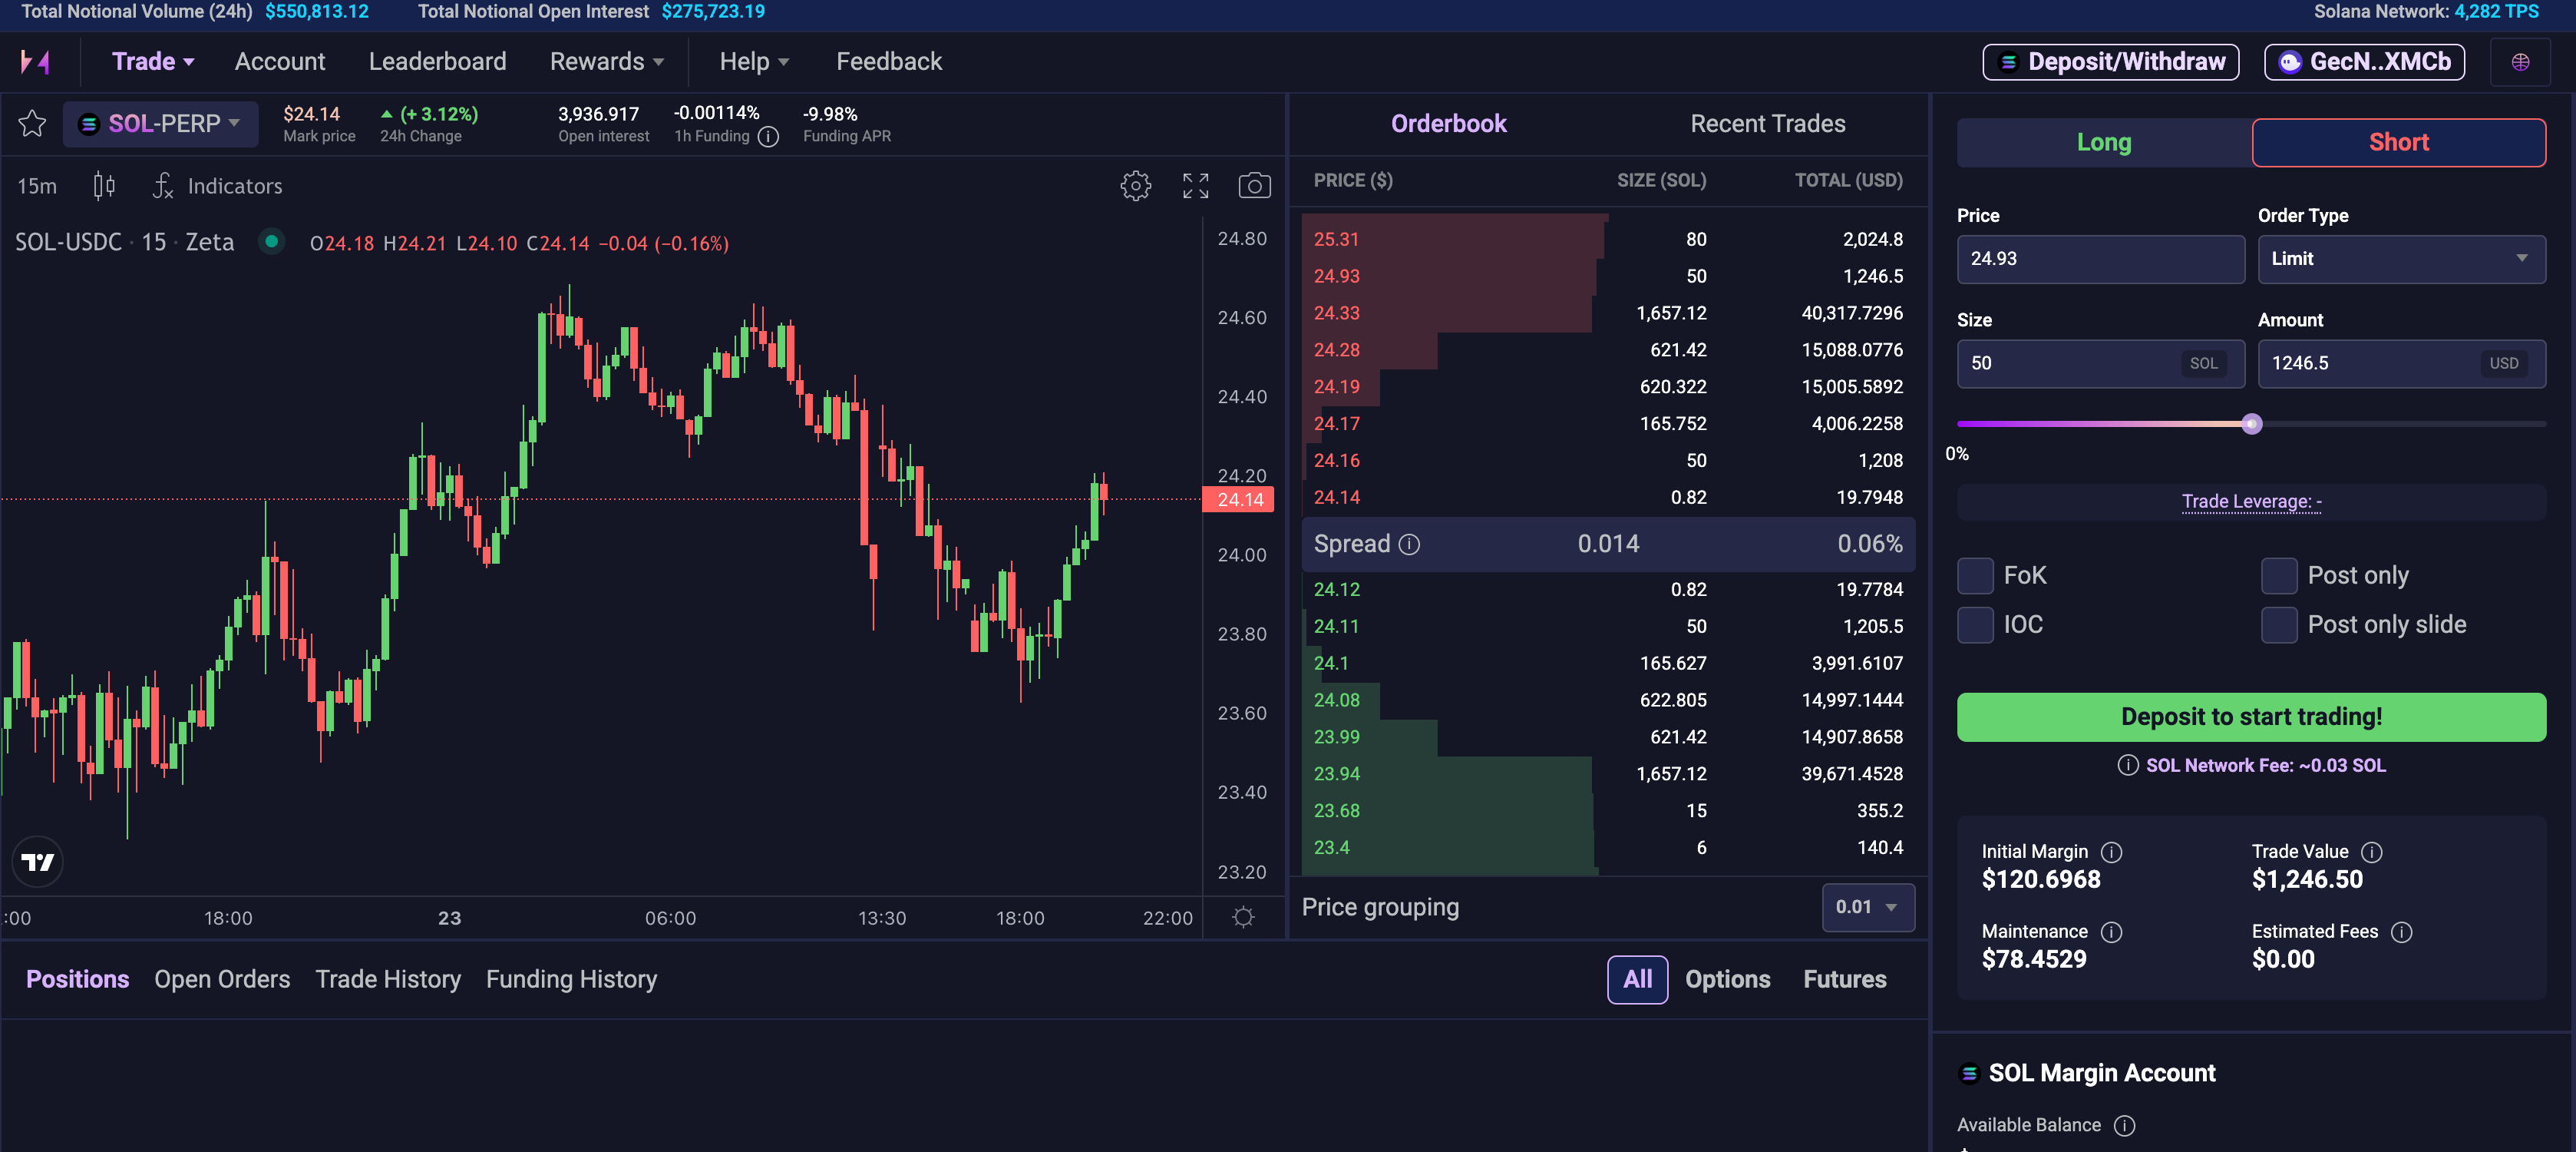Enable the FoK order option
This screenshot has width=2576, height=1152.
tap(1975, 575)
